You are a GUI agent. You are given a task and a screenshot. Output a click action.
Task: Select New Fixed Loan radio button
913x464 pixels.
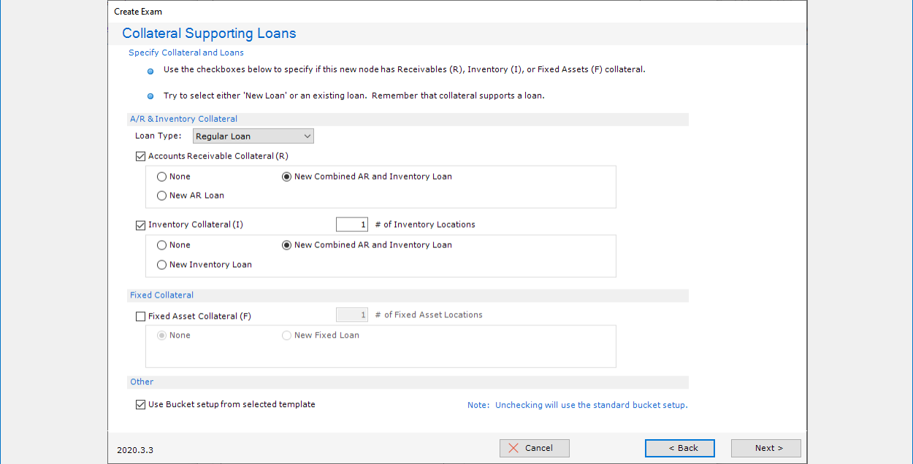tap(287, 336)
